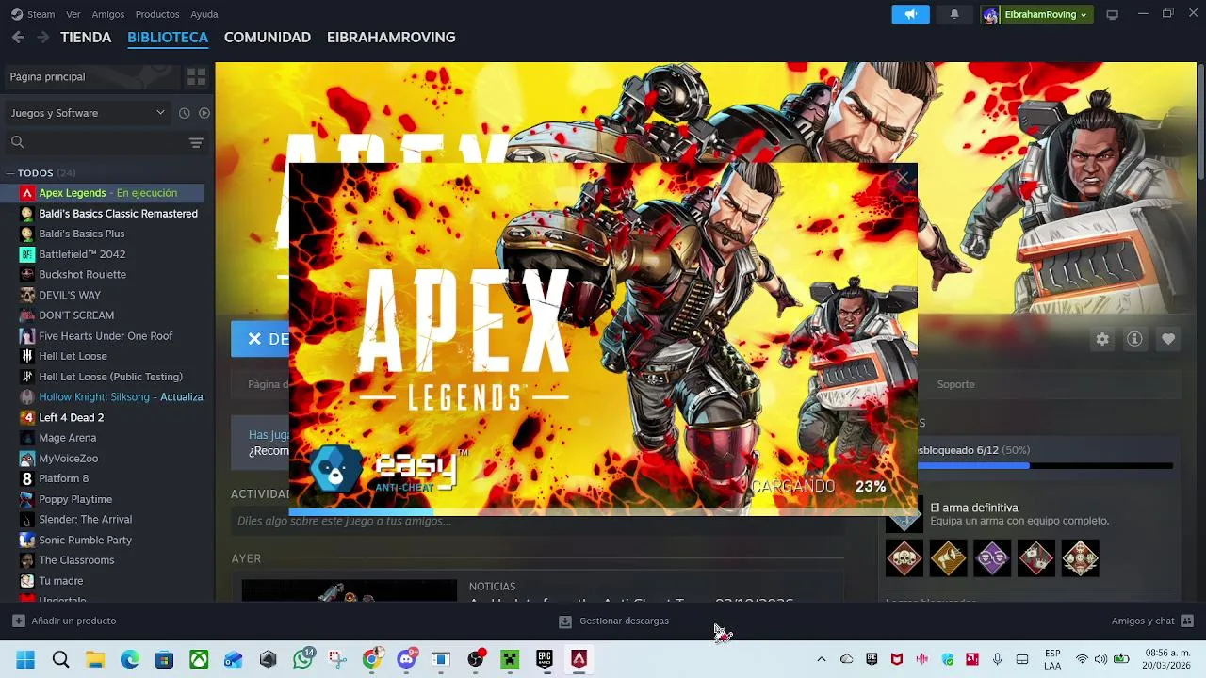Click the achievements progress bar
This screenshot has height=678, width=1206.
coord(1046,465)
